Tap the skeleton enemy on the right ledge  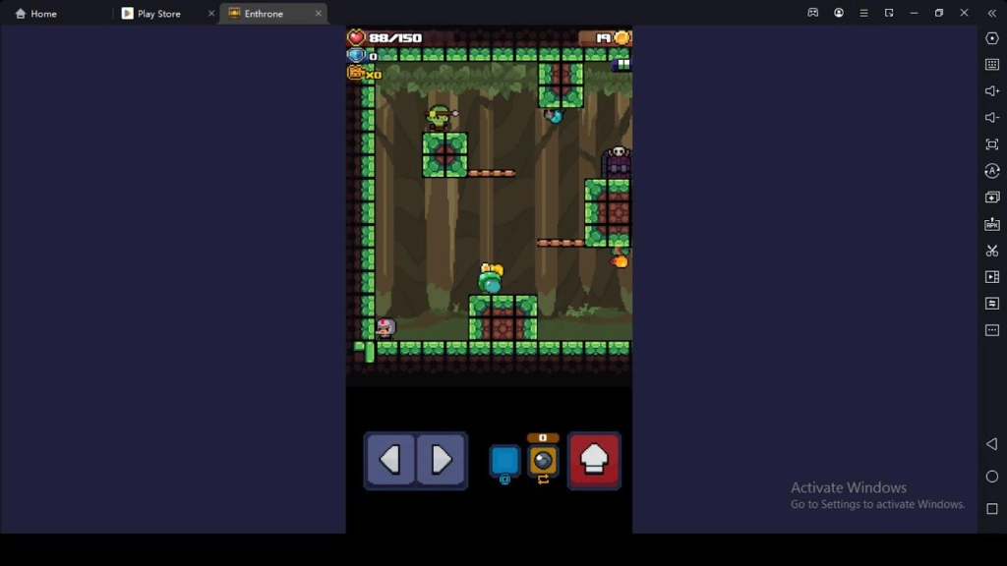click(x=618, y=162)
